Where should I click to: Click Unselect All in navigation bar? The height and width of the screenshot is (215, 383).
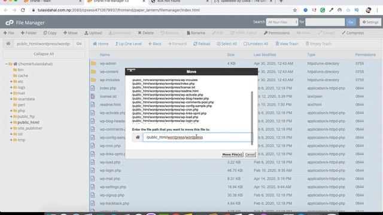click(256, 44)
